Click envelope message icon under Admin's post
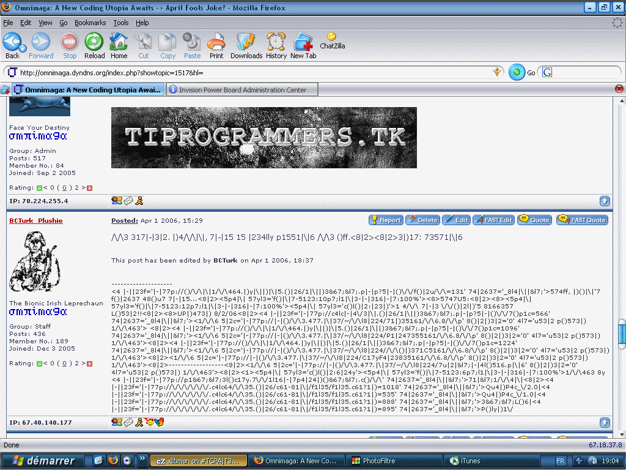The width and height of the screenshot is (626, 470). 128,201
